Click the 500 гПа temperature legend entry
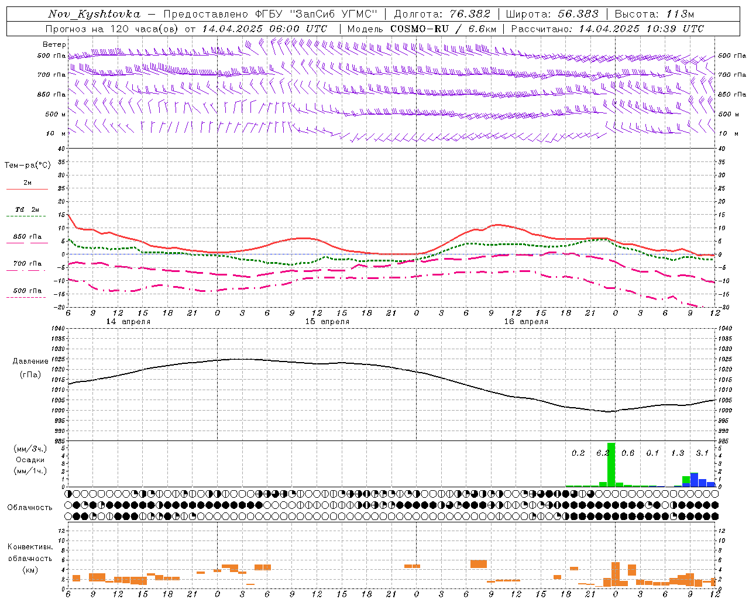This screenshot has width=749, height=599. [x=27, y=291]
